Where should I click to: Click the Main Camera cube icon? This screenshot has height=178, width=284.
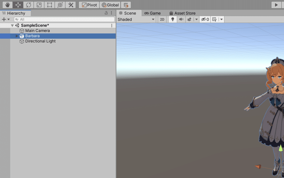(x=22, y=31)
